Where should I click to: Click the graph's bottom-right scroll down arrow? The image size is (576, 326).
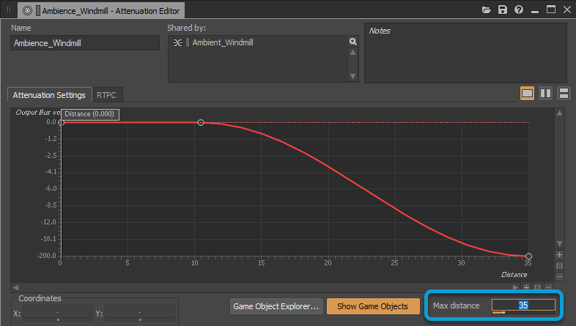[560, 243]
